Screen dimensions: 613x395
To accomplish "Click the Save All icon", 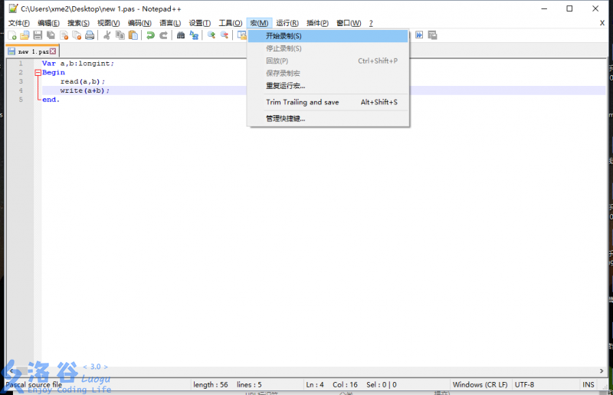I will 51,35.
